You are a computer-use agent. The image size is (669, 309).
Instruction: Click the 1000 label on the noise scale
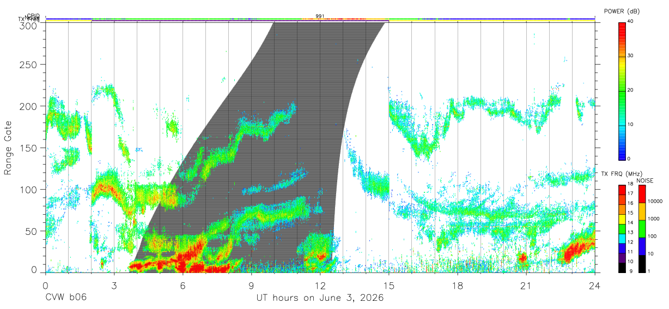click(653, 219)
